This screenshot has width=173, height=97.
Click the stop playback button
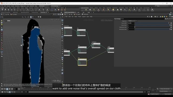click(7, 89)
